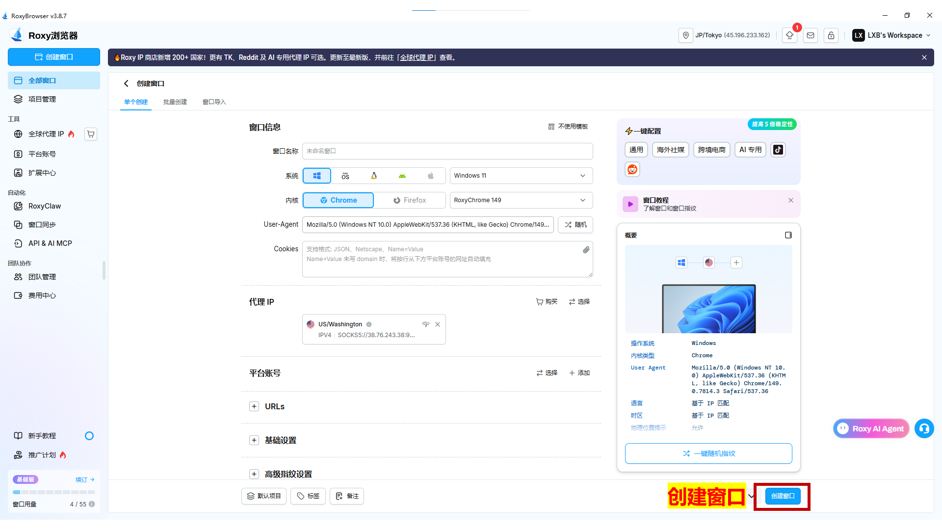Click the 续订 renew link
This screenshot has height=530, width=942.
[x=85, y=479]
